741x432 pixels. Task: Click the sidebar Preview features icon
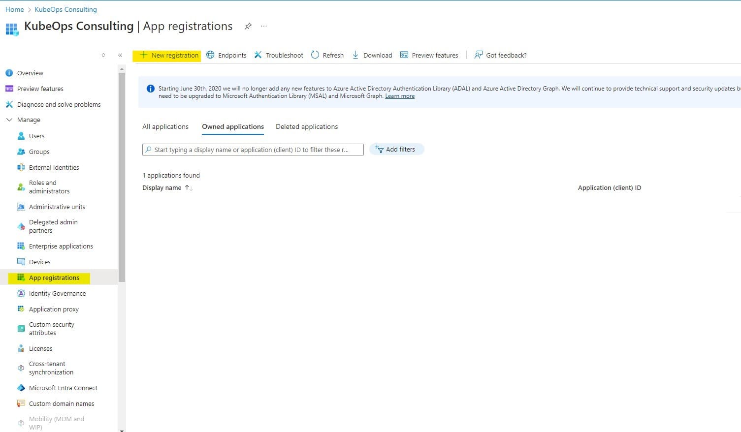point(9,89)
